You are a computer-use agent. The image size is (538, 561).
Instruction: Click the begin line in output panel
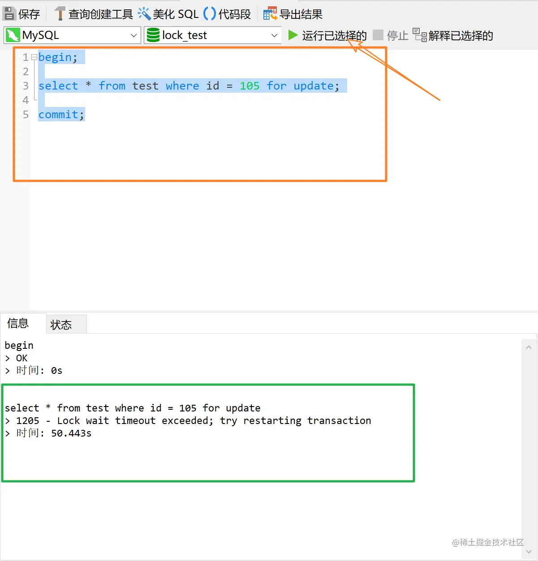coord(19,346)
